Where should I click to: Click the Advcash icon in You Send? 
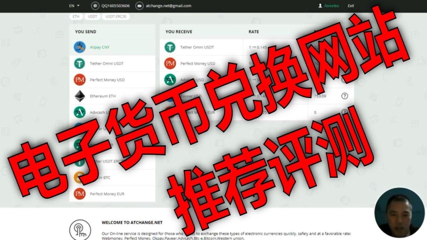point(80,112)
